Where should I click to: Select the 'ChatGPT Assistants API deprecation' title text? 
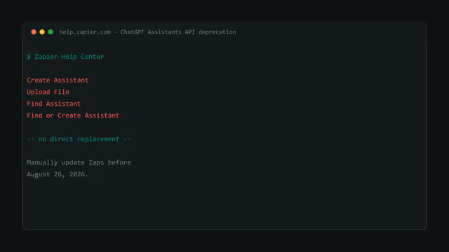[178, 32]
